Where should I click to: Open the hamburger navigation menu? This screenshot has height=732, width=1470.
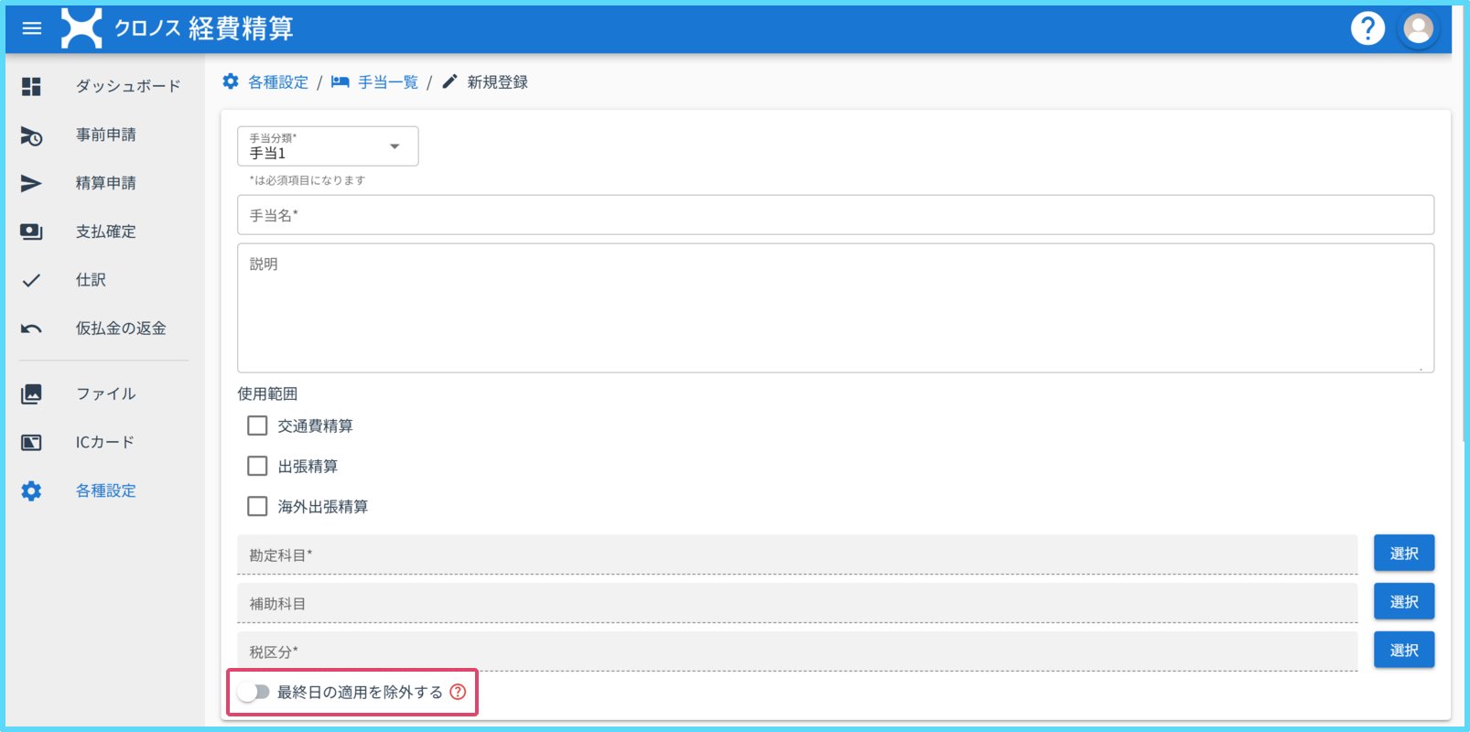[32, 28]
